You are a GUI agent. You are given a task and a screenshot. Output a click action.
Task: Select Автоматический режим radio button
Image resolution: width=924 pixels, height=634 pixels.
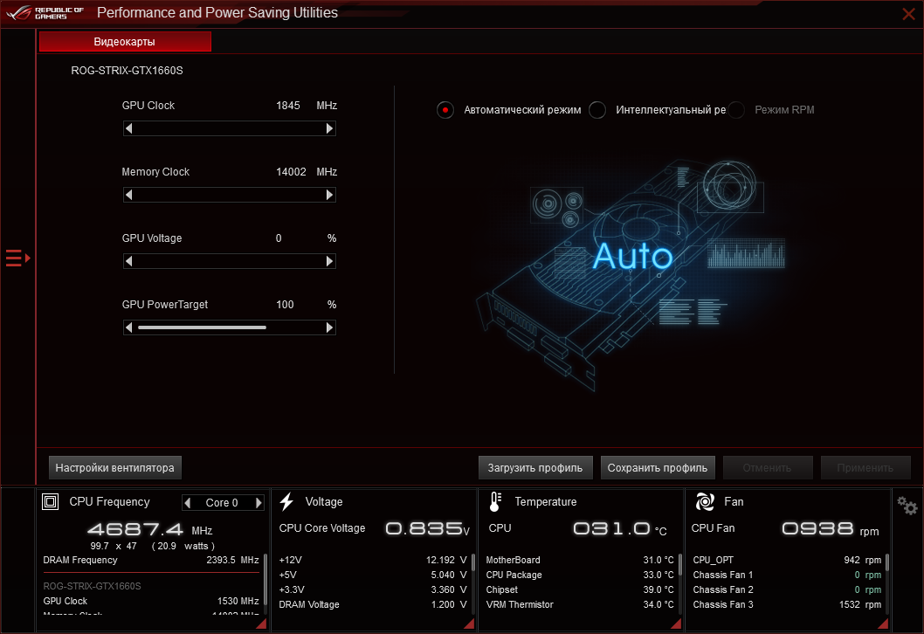coord(445,110)
